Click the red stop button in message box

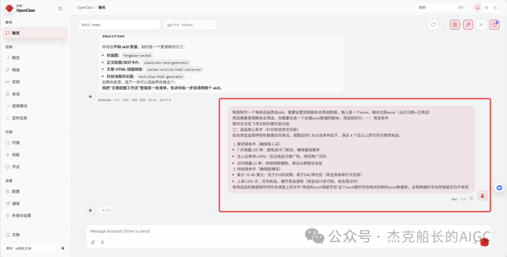484,242
